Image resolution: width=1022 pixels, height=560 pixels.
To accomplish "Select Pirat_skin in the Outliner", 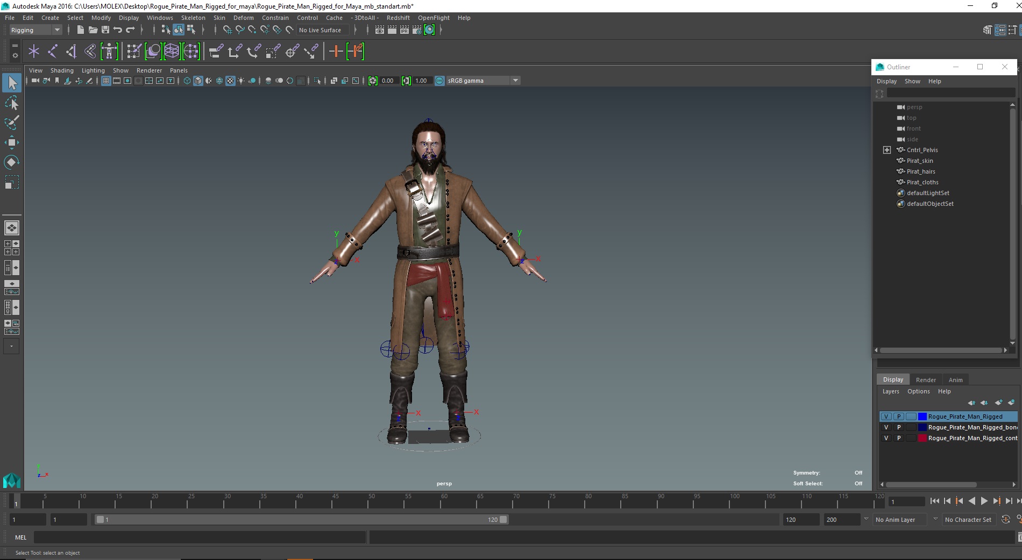I will (x=920, y=161).
